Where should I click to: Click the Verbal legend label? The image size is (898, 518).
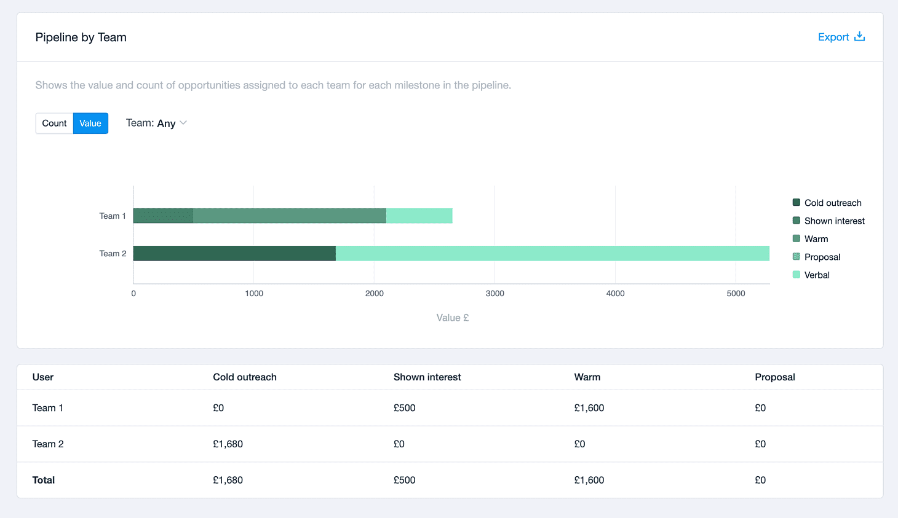tap(817, 275)
